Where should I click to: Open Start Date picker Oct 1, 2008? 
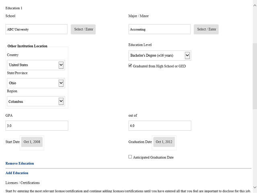point(32,142)
